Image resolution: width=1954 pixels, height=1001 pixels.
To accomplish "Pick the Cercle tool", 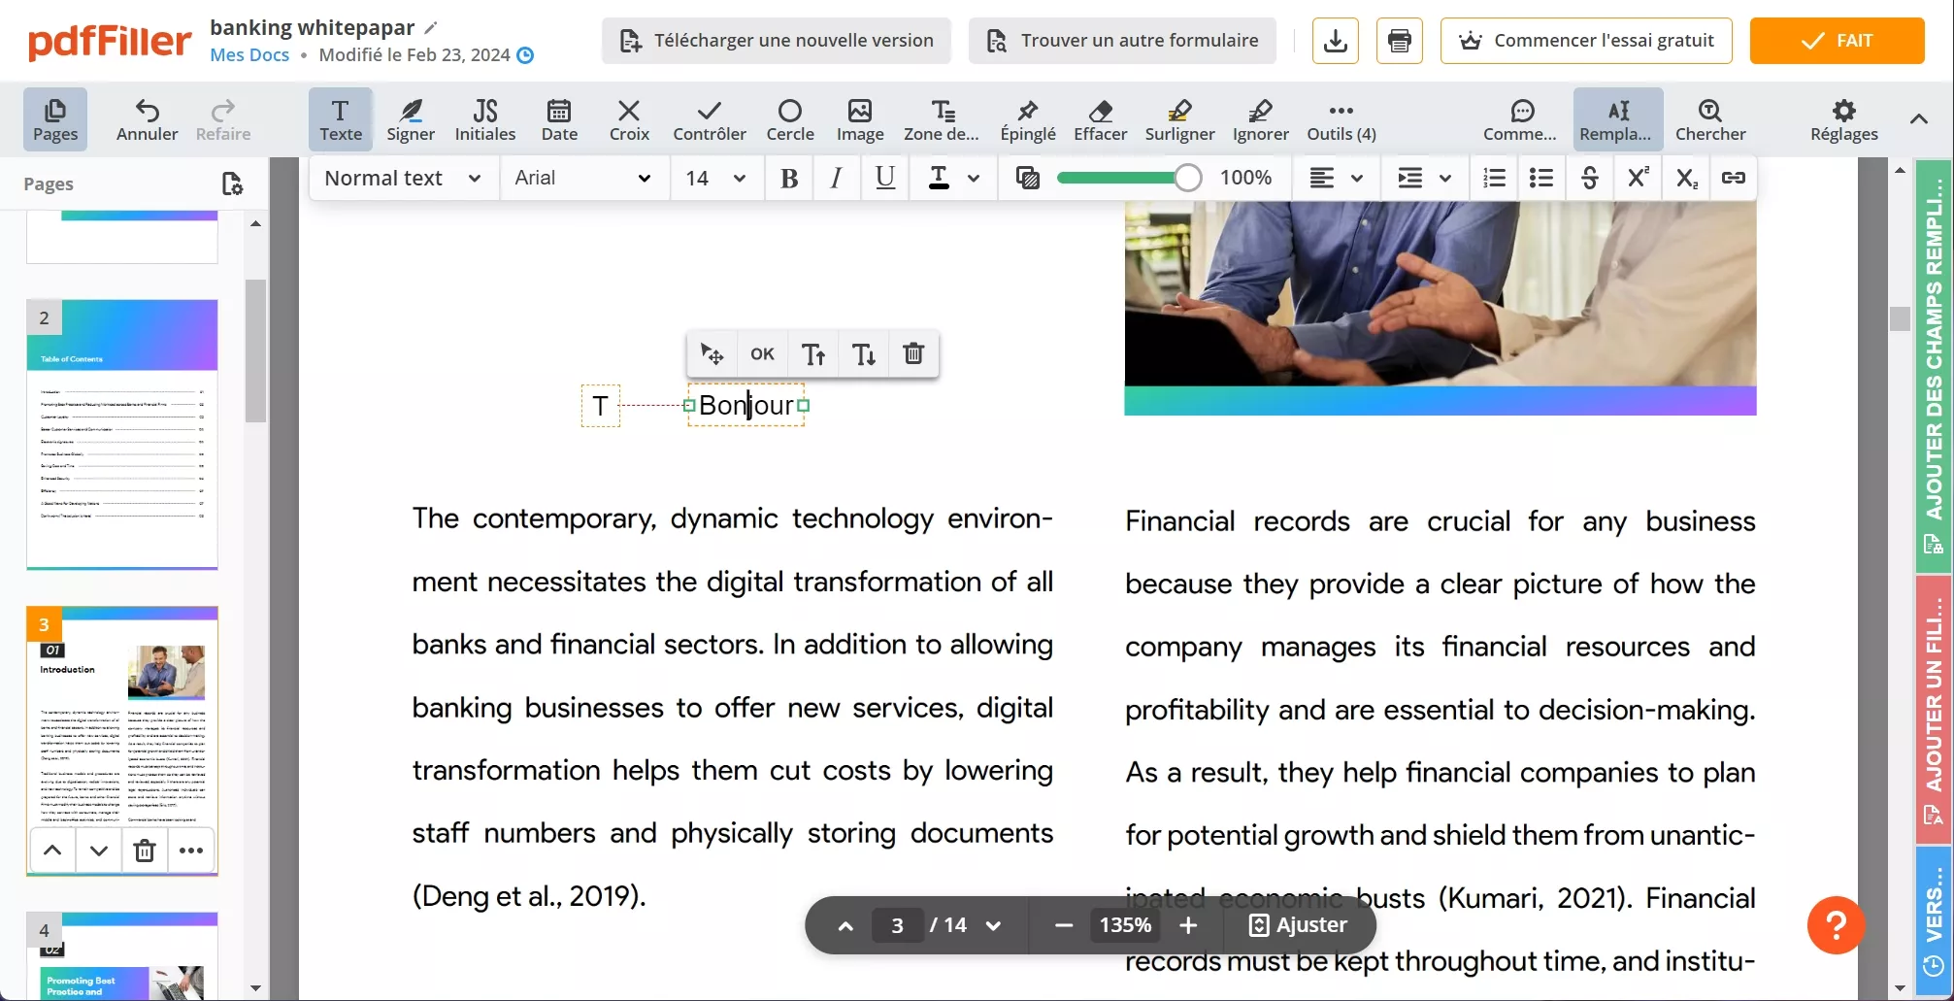I will (789, 118).
